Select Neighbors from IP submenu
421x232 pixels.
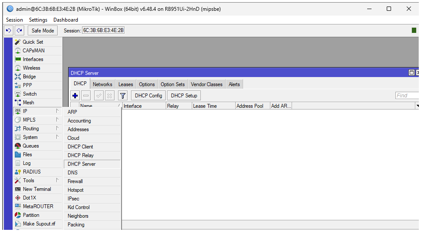click(92, 216)
